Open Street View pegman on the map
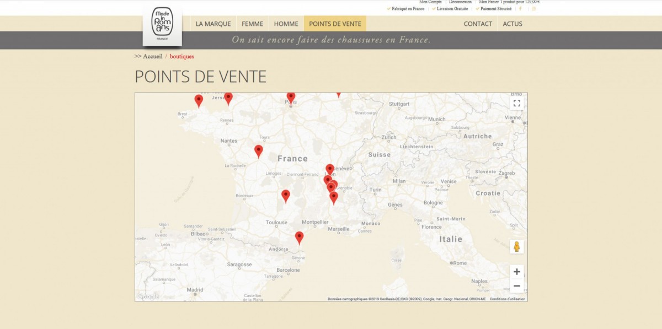662x329 pixels. pyautogui.click(x=517, y=247)
